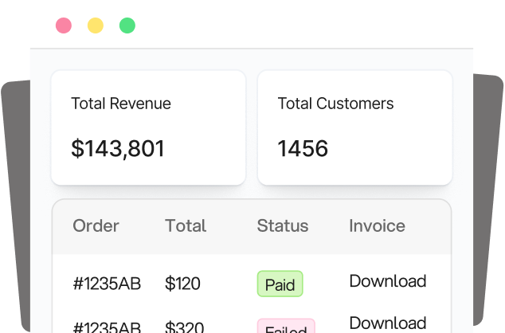The image size is (505, 333).
Task: Click the $120 total amount
Action: (x=182, y=284)
